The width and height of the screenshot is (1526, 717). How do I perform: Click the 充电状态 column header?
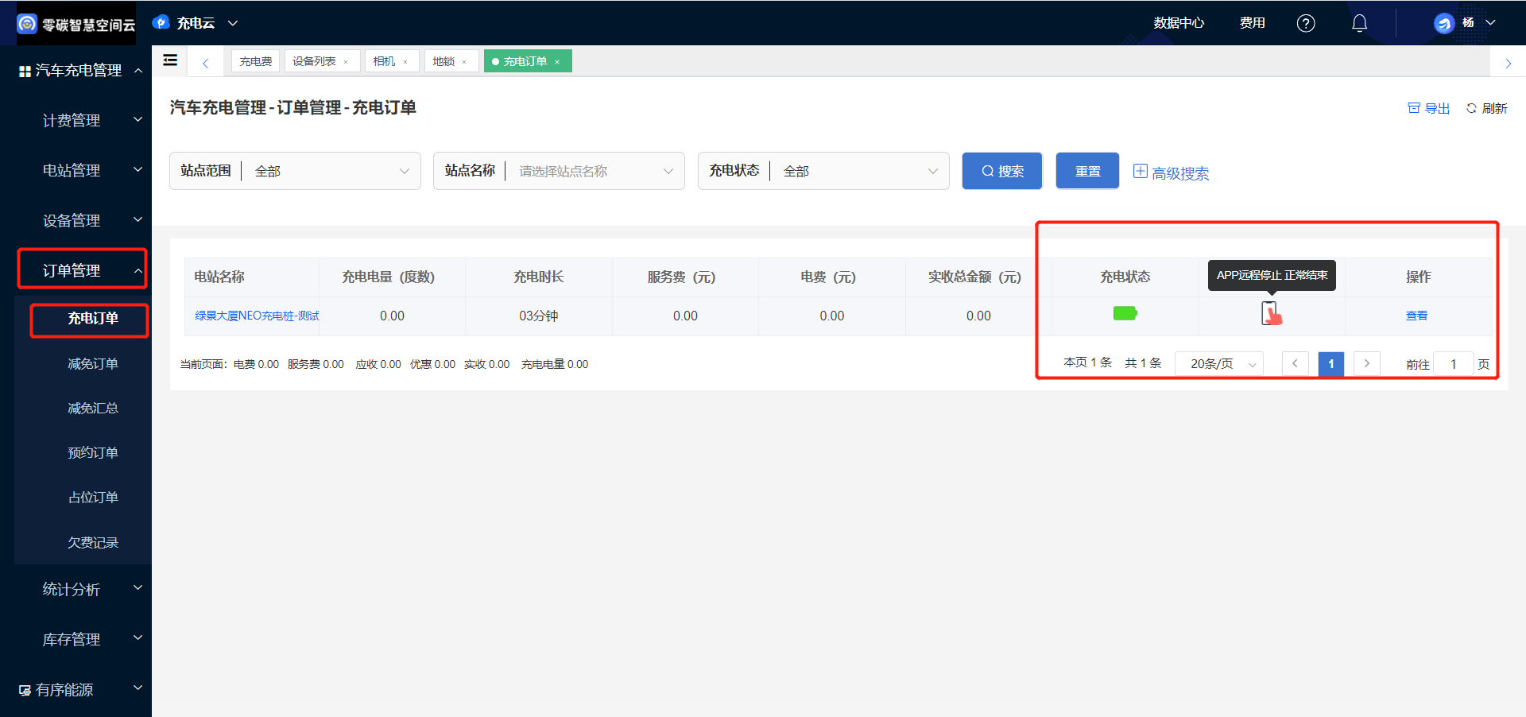coord(1125,277)
